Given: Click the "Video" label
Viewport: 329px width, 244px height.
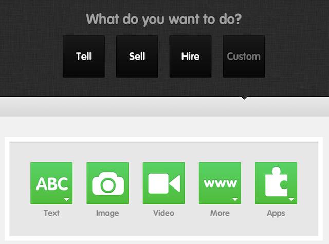Looking at the screenshot, I should 163,213.
